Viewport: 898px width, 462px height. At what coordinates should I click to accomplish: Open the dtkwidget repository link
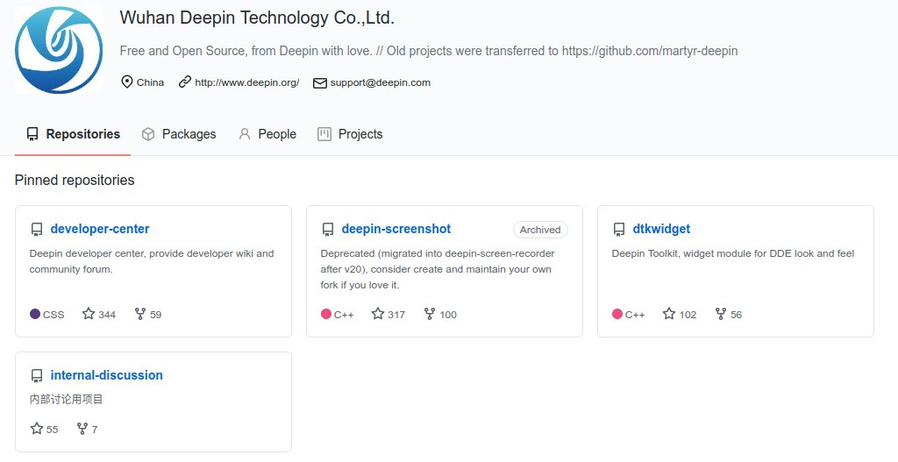click(661, 229)
